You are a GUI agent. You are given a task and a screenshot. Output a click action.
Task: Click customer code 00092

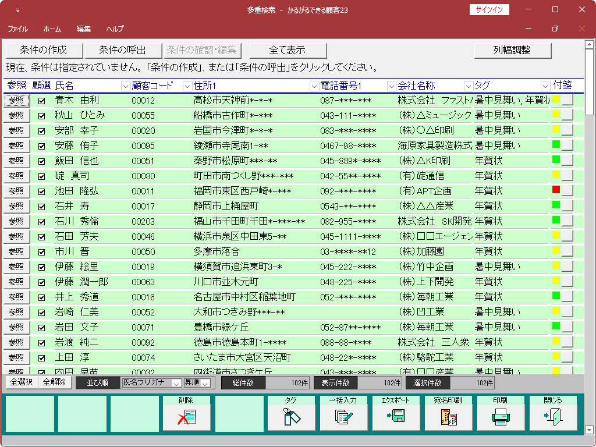pyautogui.click(x=143, y=342)
